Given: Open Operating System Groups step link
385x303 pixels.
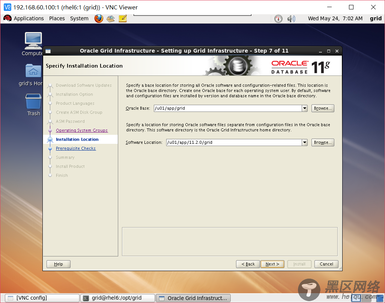Looking at the screenshot, I should pyautogui.click(x=82, y=130).
